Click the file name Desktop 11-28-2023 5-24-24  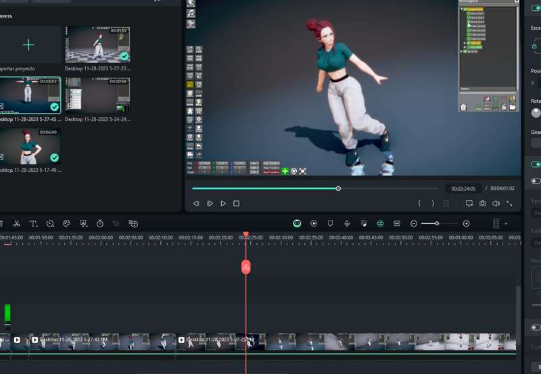click(97, 120)
